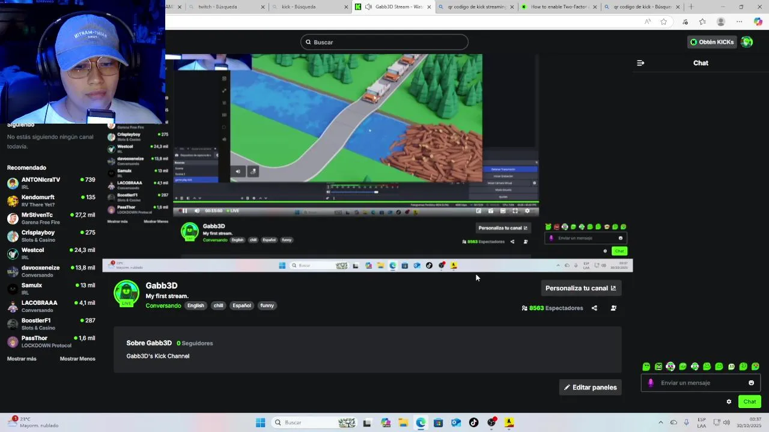Click the Read aloud icon in address bar

tap(648, 22)
